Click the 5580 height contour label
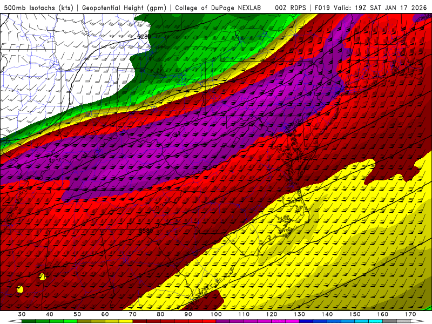432x324 pixels. pos(146,231)
